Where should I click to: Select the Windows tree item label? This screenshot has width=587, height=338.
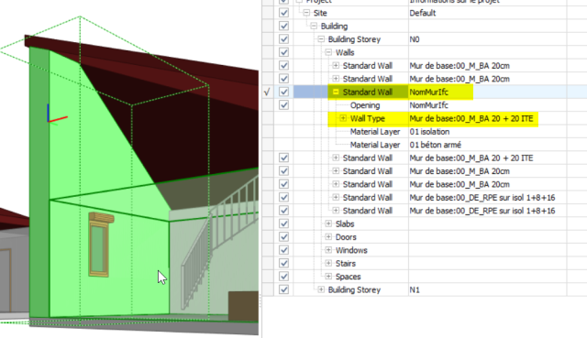351,250
